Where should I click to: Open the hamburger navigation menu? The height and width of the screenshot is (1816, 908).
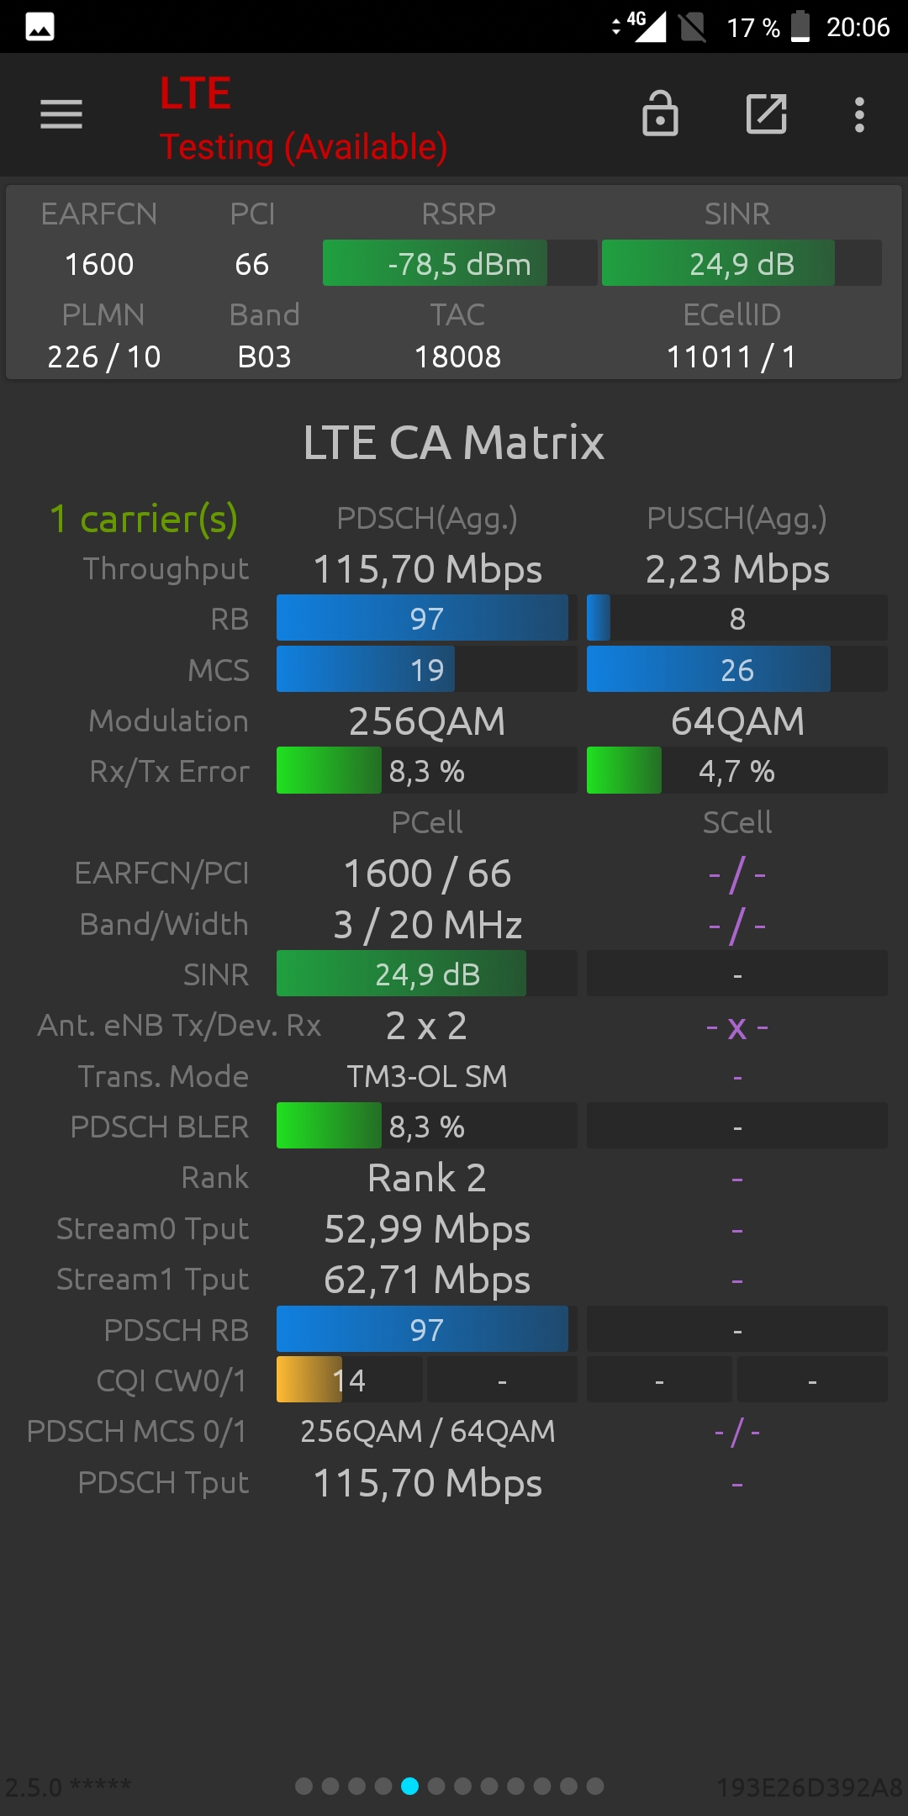pyautogui.click(x=61, y=114)
